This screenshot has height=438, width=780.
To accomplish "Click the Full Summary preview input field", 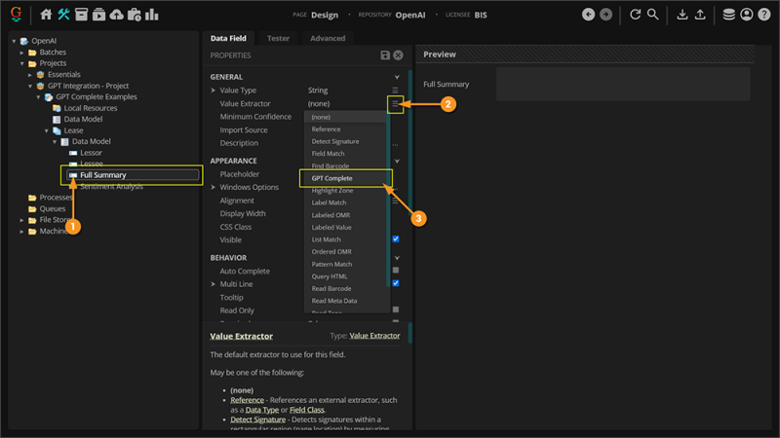I will click(x=622, y=85).
